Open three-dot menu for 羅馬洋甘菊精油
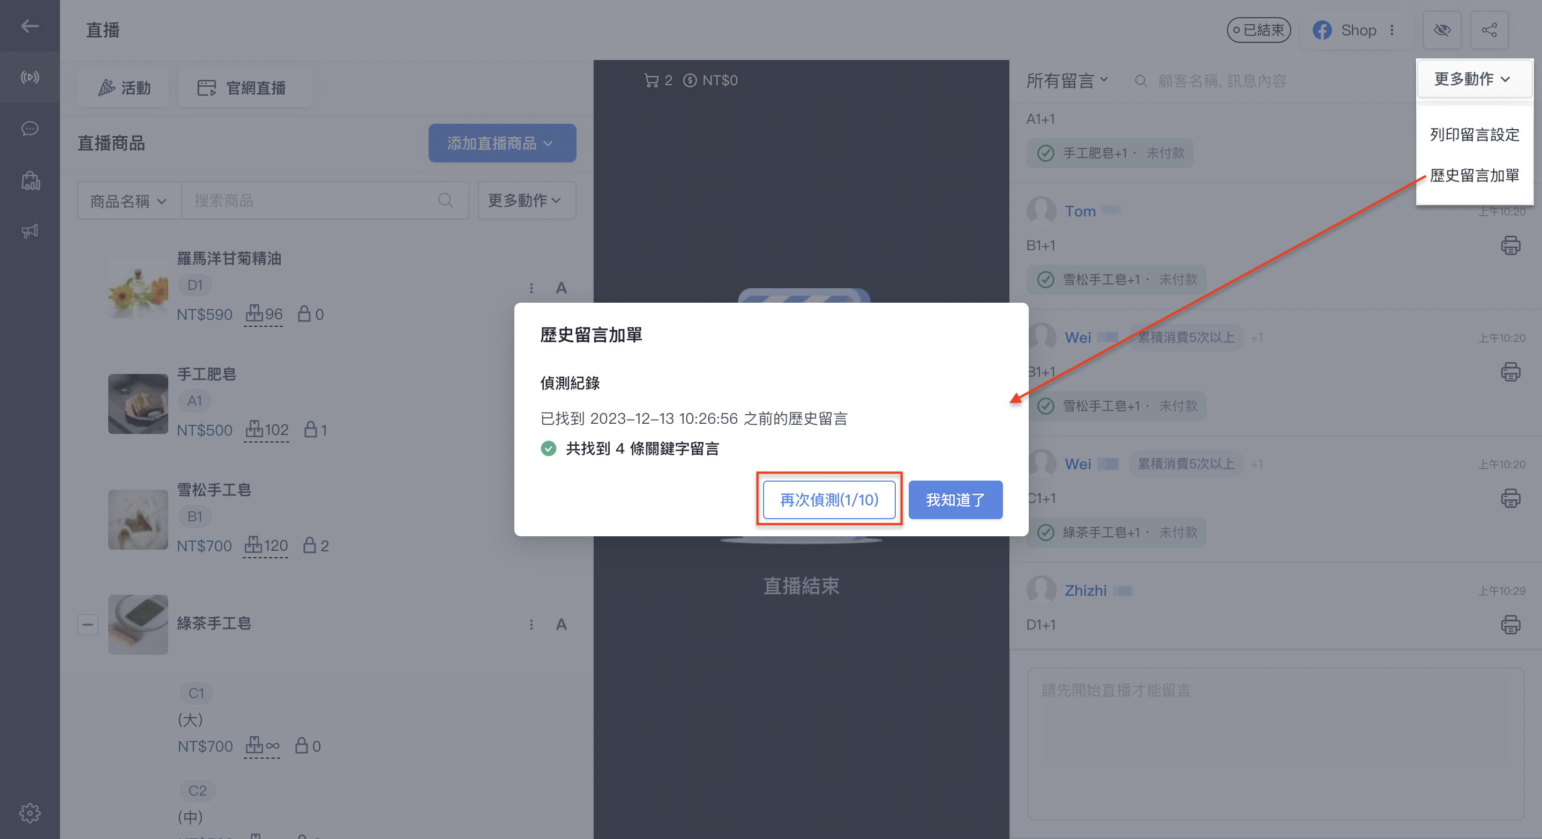Screen dimensions: 1542x839 531,288
